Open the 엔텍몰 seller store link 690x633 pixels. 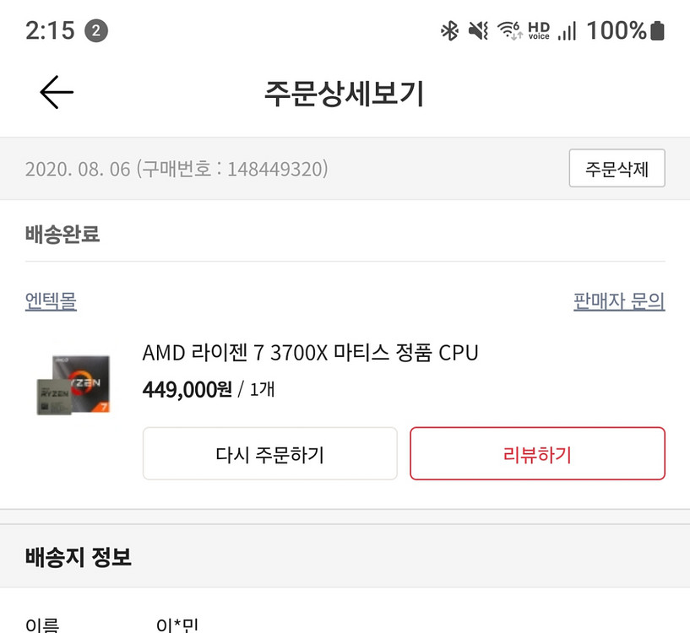[x=50, y=301]
